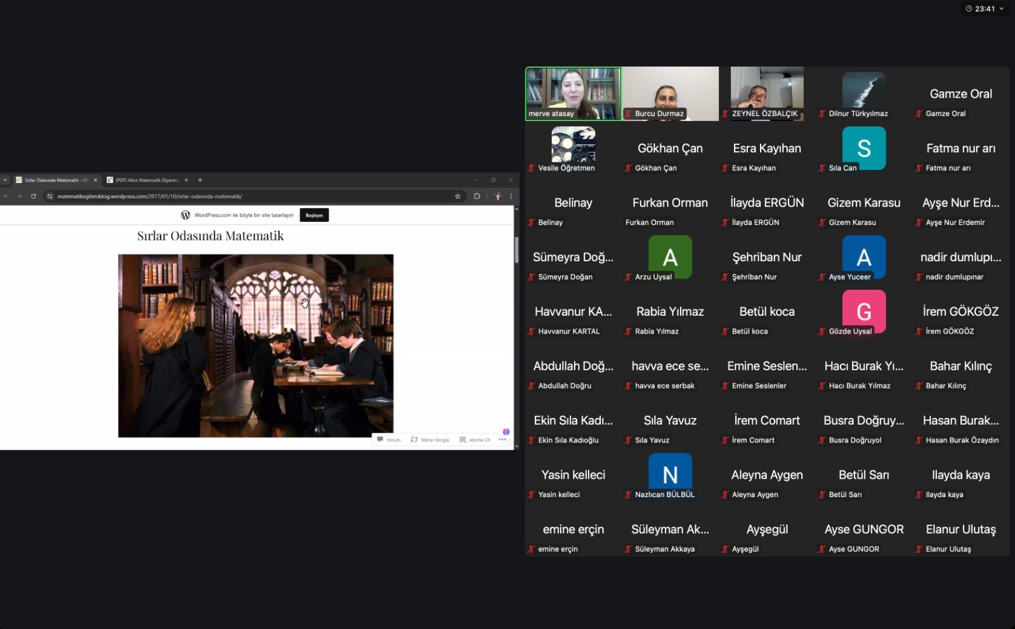1015x629 pixels.
Task: Click the Tekrar blogla reblog button
Action: [x=430, y=439]
